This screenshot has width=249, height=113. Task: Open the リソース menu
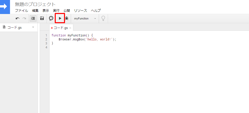click(x=80, y=11)
